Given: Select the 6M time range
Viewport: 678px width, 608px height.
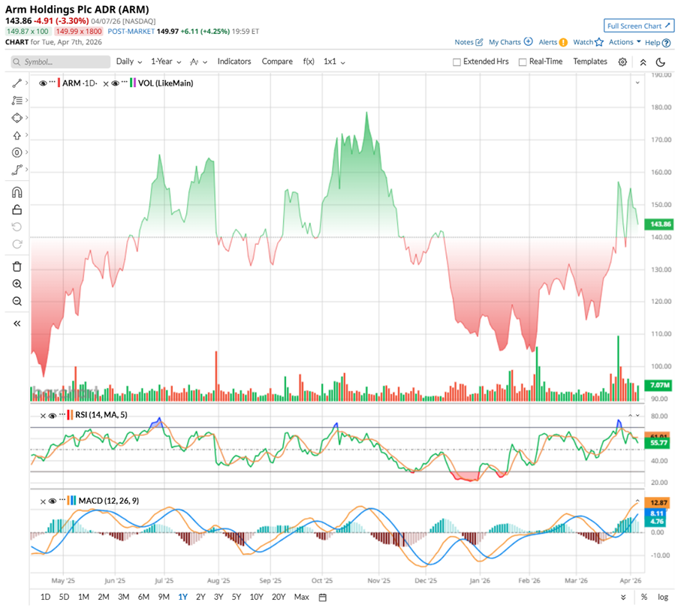Looking at the screenshot, I should tap(143, 597).
